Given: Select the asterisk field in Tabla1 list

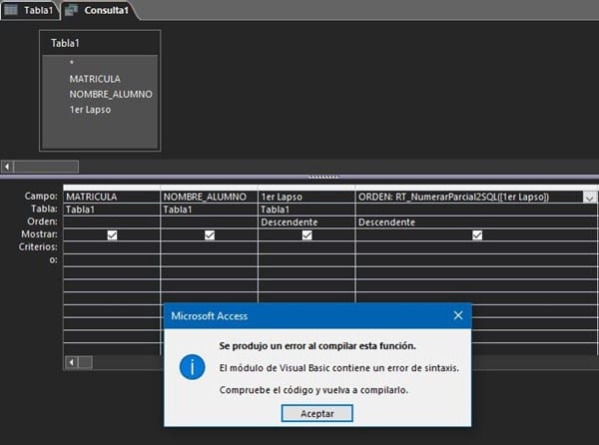Looking at the screenshot, I should click(72, 62).
